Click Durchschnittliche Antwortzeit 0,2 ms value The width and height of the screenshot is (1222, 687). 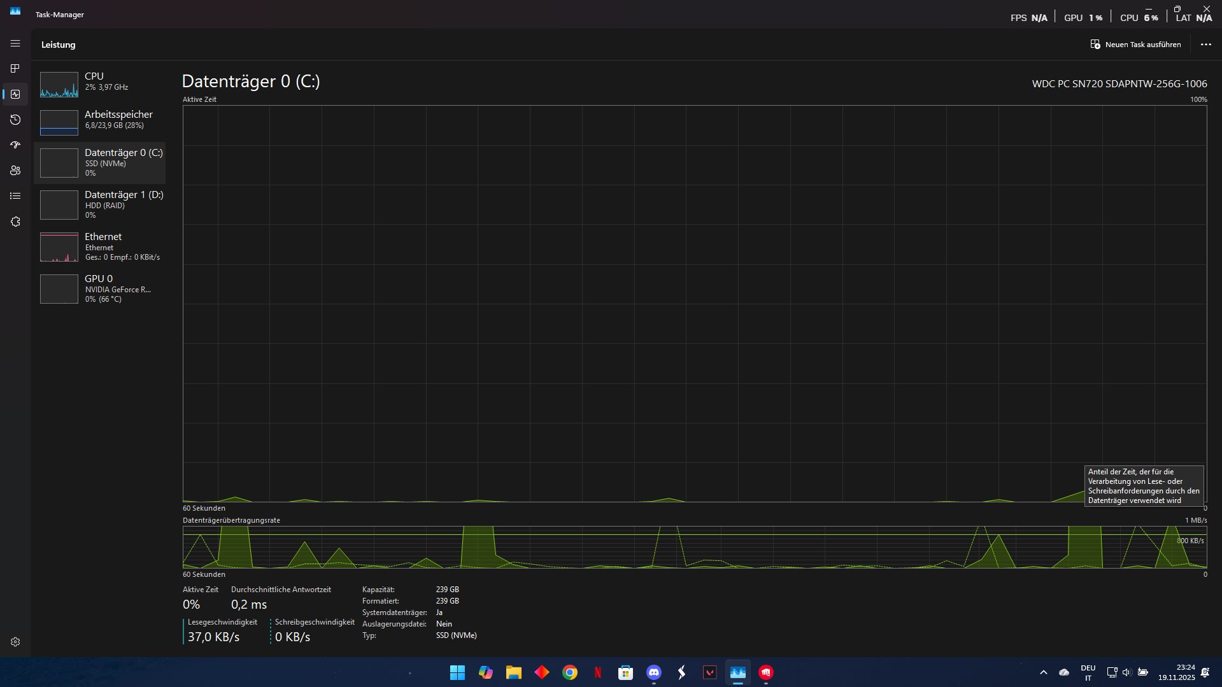pos(249,604)
